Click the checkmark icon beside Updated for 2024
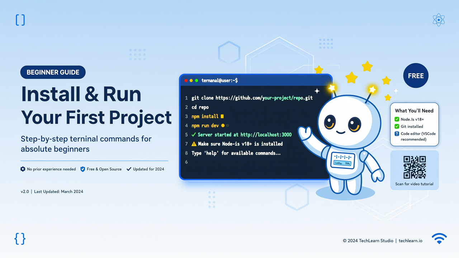This screenshot has height=258, width=459. [x=129, y=169]
